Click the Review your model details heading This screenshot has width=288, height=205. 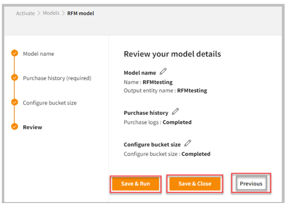[x=172, y=54]
